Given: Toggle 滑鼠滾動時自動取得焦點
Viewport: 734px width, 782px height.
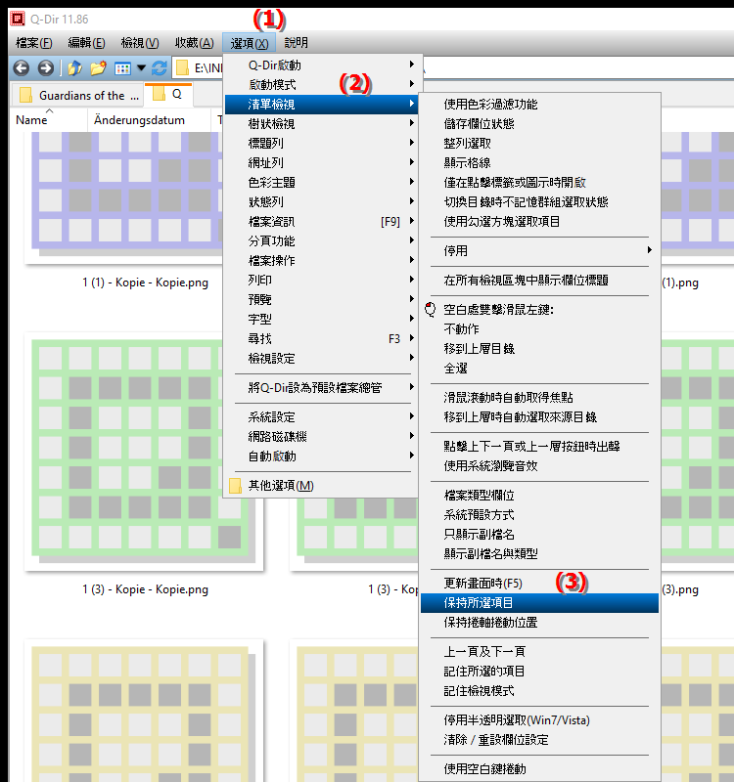Looking at the screenshot, I should click(539, 398).
